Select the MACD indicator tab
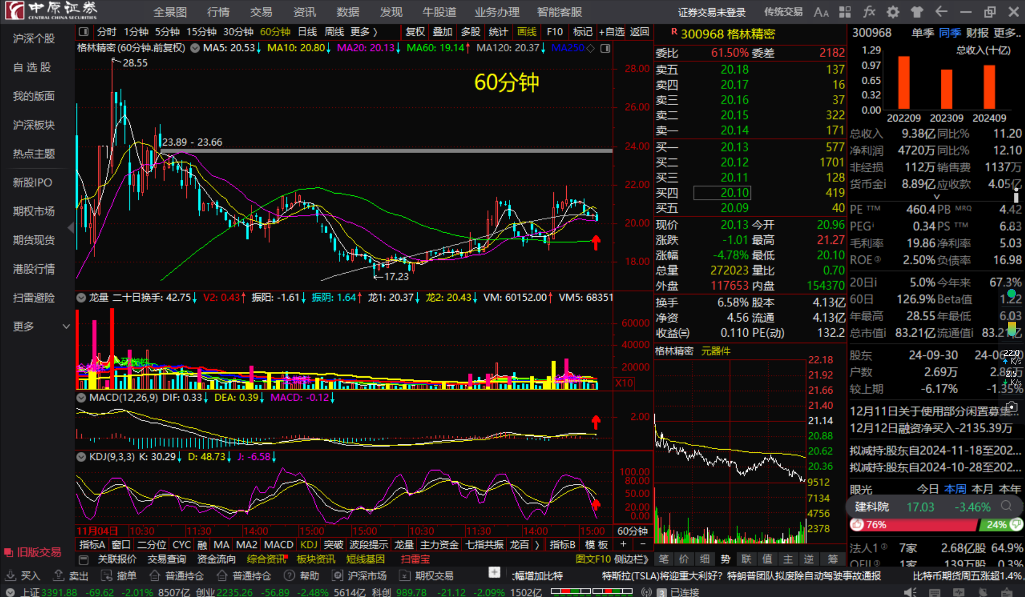This screenshot has width=1025, height=597. [279, 545]
